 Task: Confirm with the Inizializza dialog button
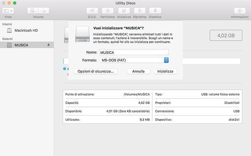(165, 71)
